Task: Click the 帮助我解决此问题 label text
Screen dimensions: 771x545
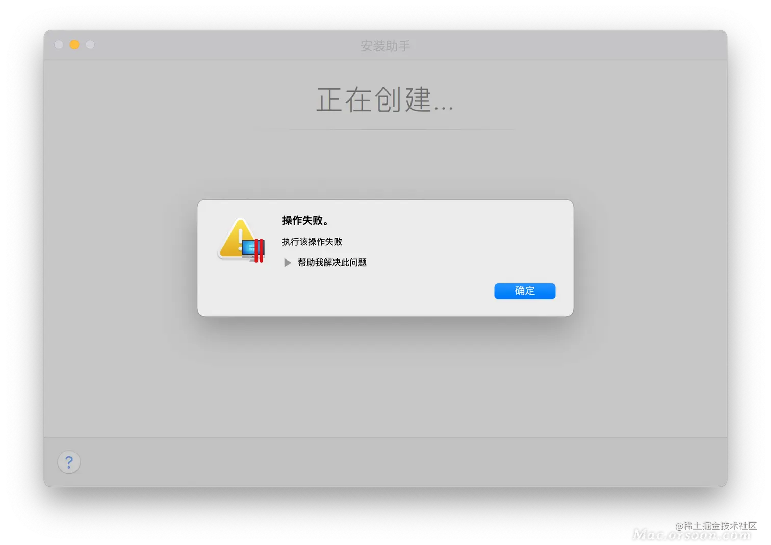Action: [332, 263]
